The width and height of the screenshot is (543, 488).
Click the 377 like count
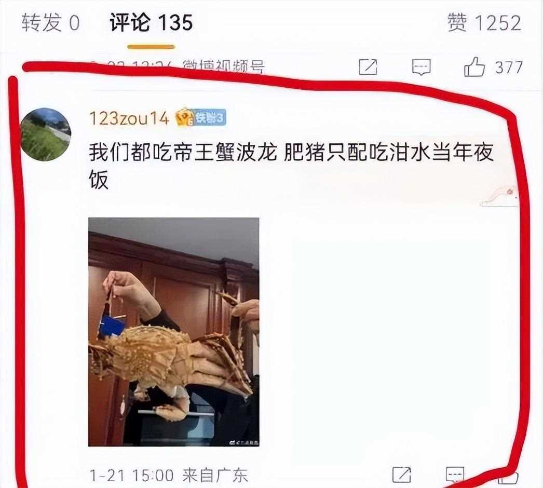[x=508, y=67]
